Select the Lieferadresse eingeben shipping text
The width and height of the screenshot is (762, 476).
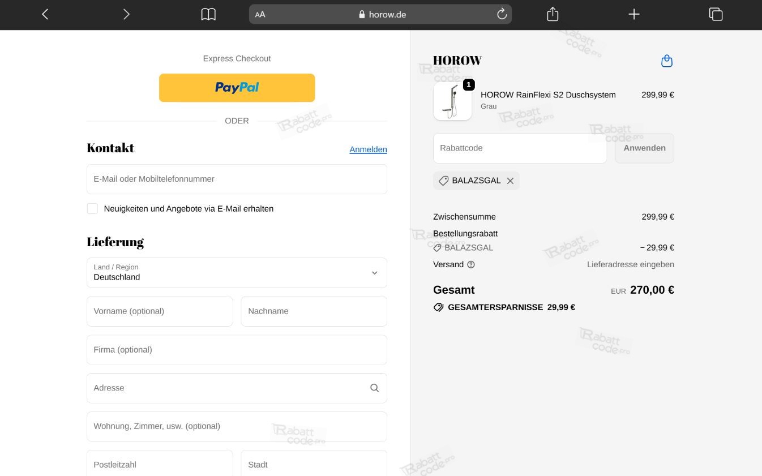pos(631,264)
